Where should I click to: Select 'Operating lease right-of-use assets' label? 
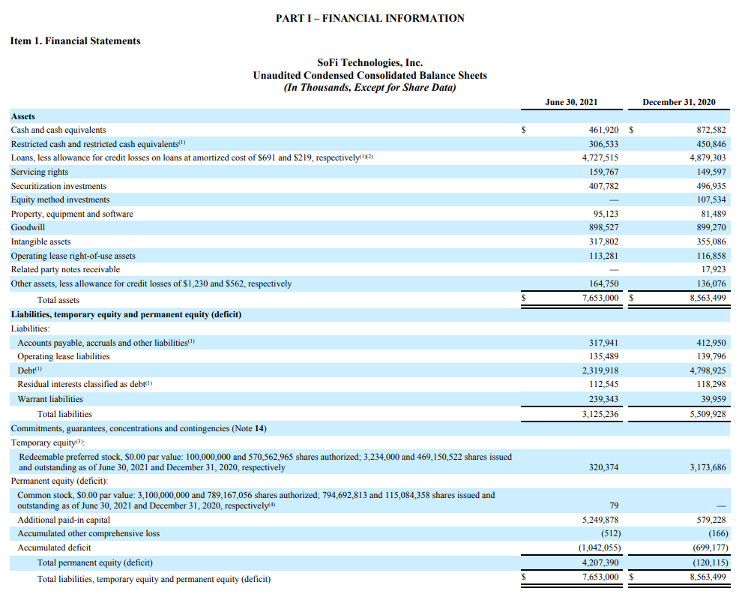pyautogui.click(x=73, y=256)
